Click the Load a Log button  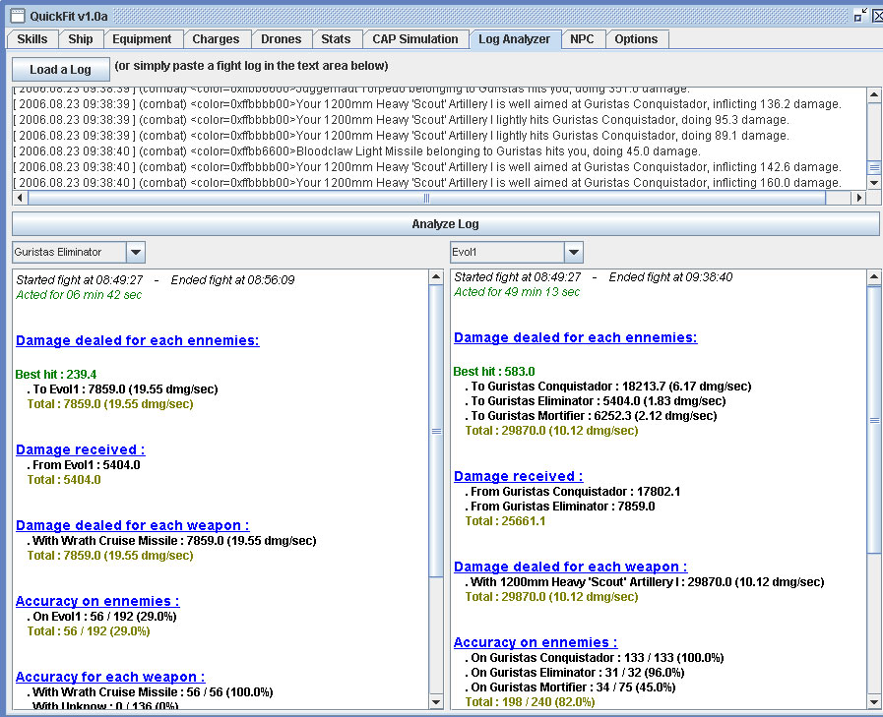point(60,70)
